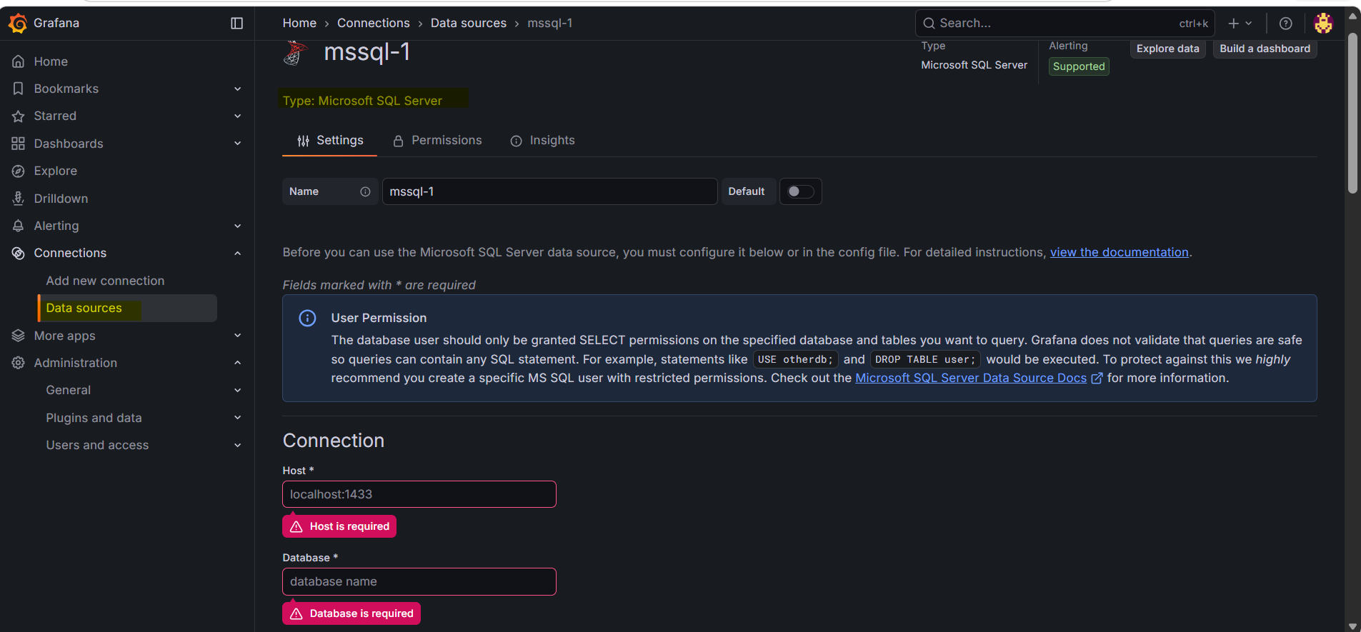Viewport: 1361px width, 632px height.
Task: Click the Drilldown icon in sidebar
Action: 19,199
